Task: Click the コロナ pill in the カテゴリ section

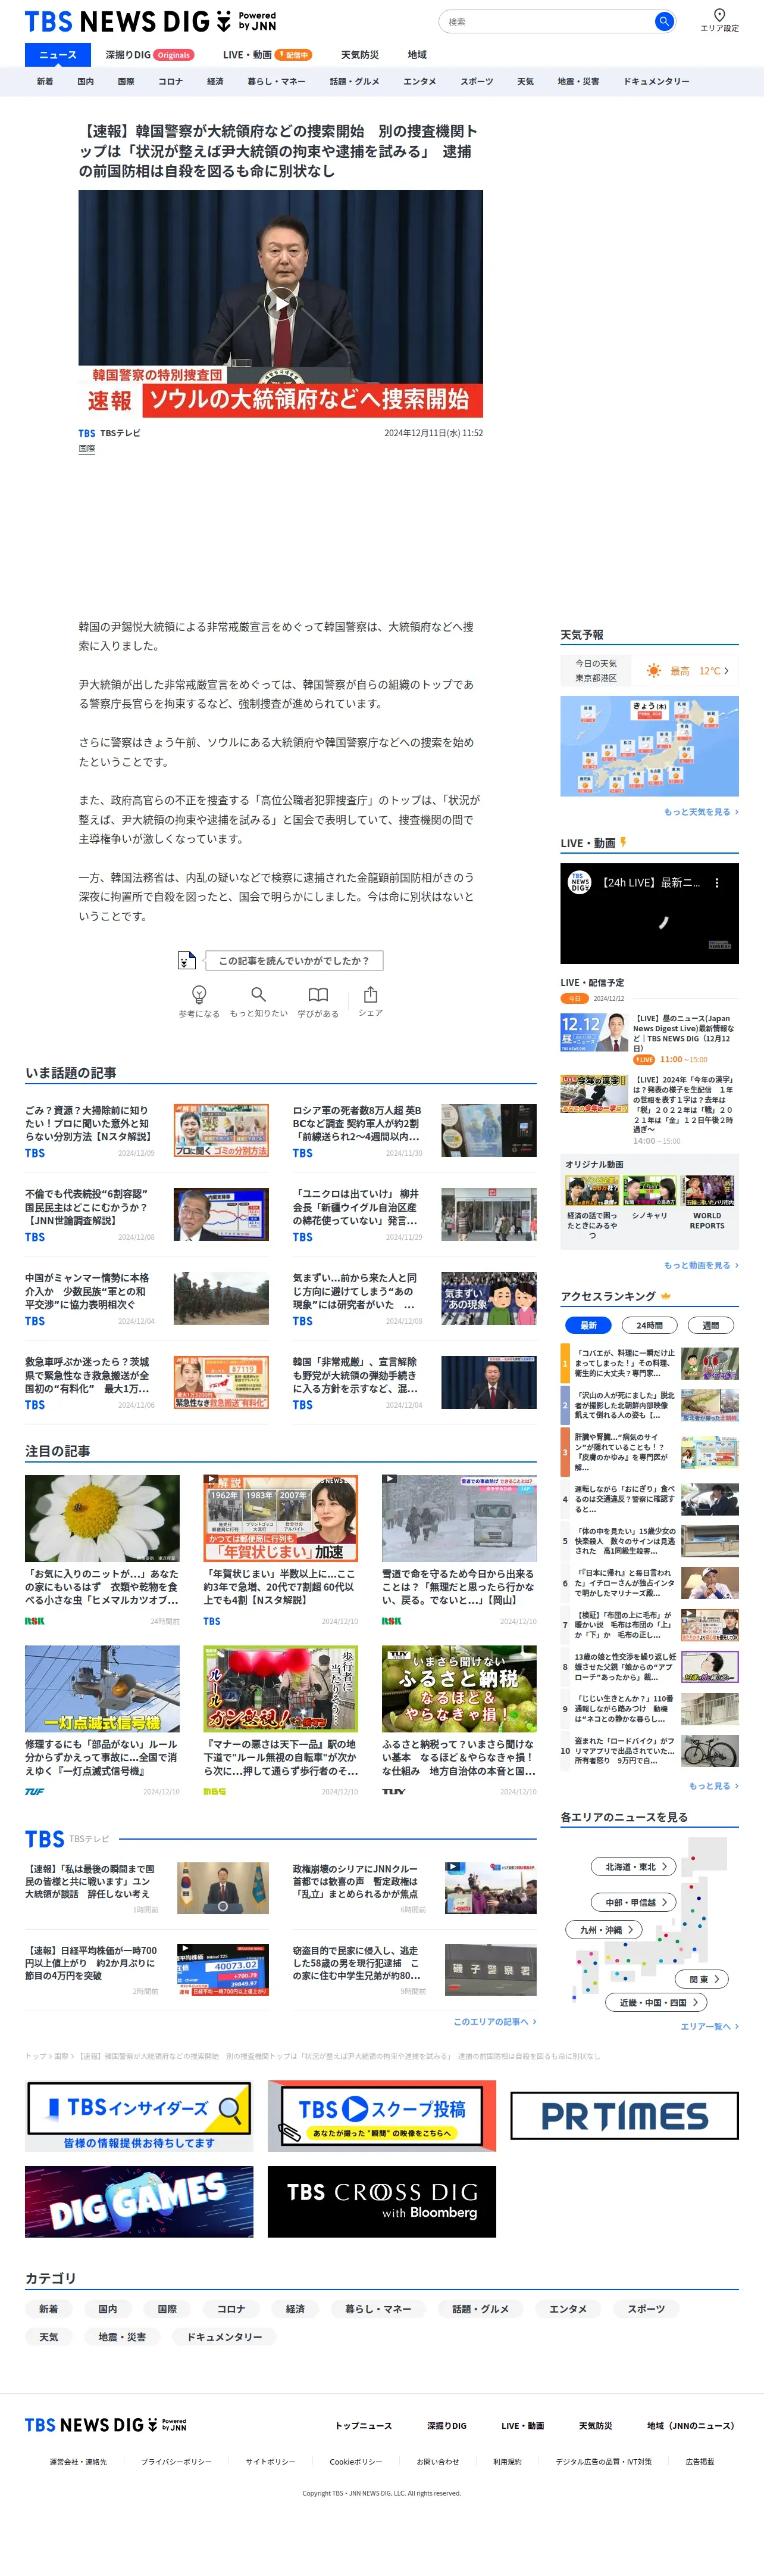Action: 231,2308
